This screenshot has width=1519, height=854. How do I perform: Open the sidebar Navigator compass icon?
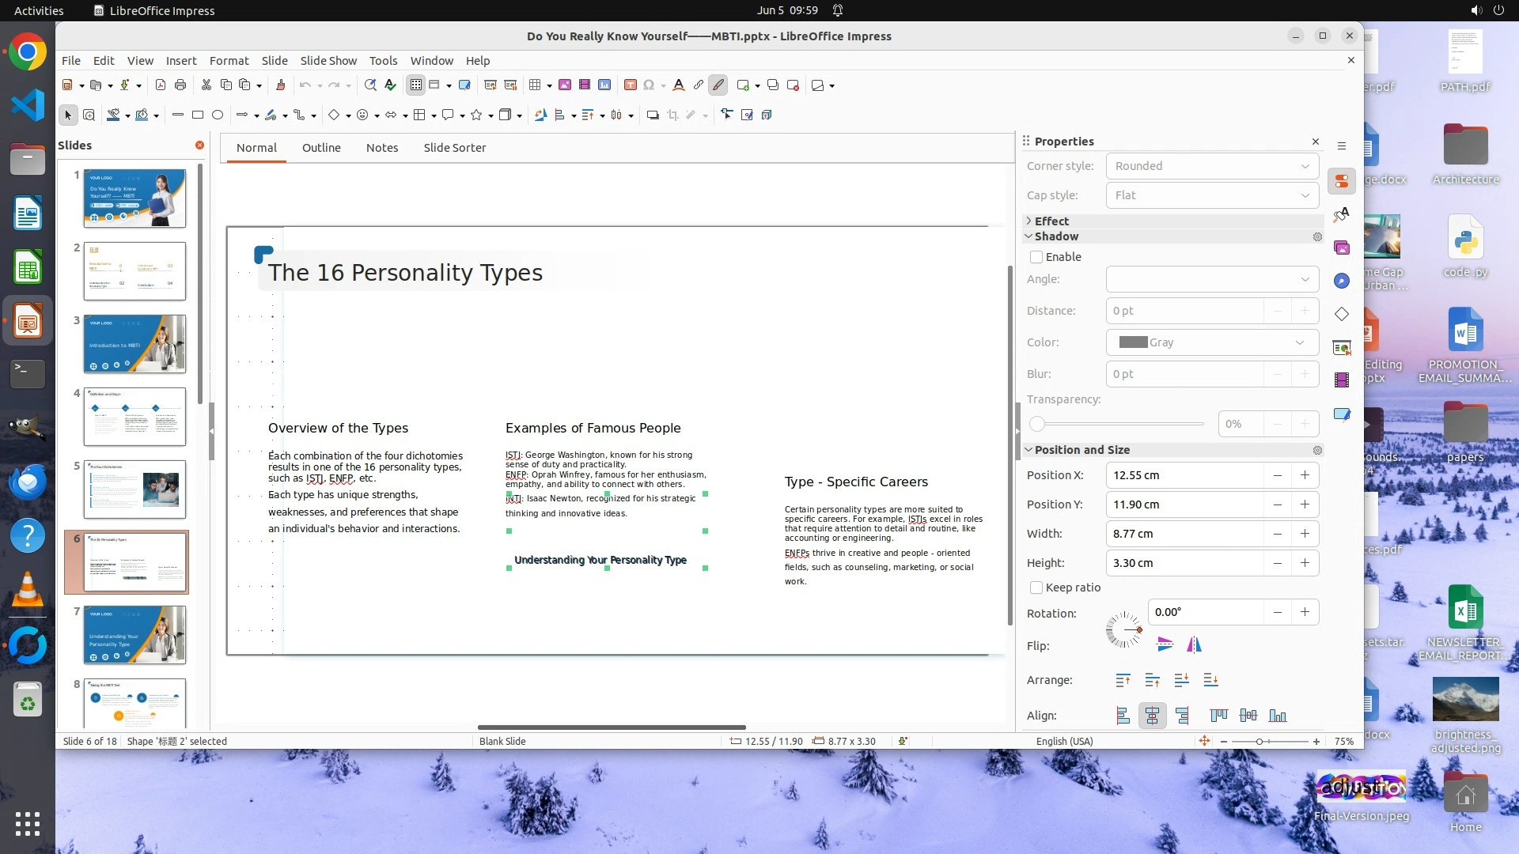(x=1342, y=281)
